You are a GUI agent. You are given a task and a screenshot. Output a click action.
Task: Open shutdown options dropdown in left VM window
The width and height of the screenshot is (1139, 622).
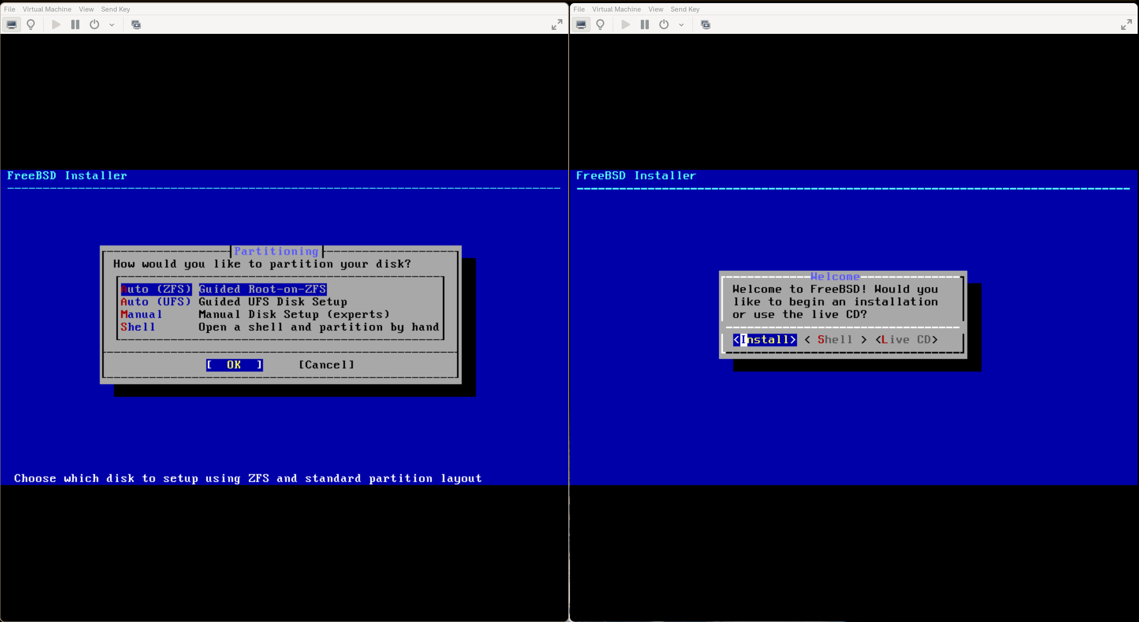[112, 25]
